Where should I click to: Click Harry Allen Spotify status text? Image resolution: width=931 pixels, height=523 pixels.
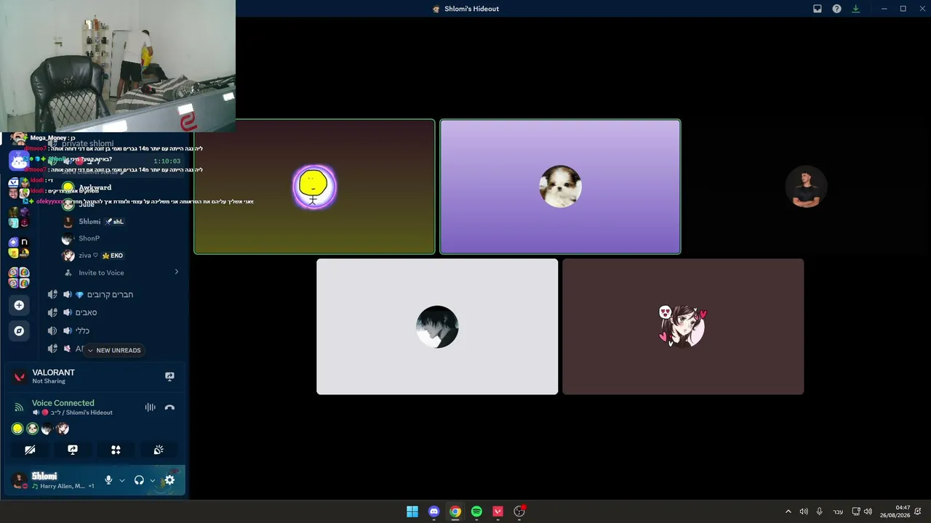click(63, 486)
